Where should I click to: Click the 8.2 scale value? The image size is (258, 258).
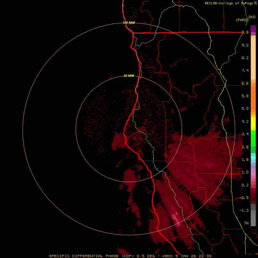(245, 58)
